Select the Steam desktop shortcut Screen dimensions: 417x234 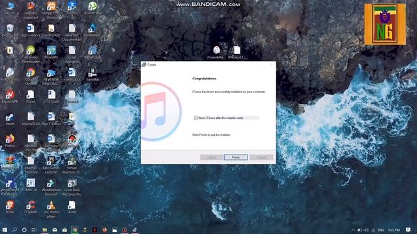click(x=10, y=119)
